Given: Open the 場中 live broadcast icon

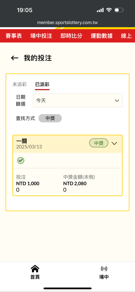Looking at the screenshot, I should pos(104,269).
